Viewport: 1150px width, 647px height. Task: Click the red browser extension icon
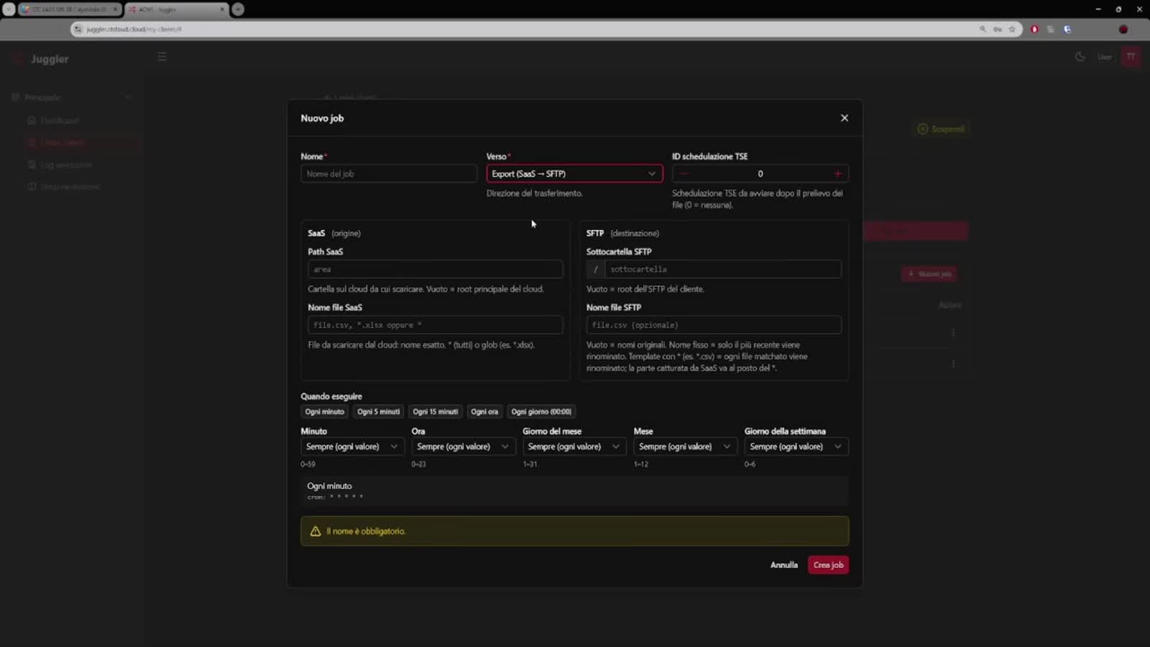1034,29
